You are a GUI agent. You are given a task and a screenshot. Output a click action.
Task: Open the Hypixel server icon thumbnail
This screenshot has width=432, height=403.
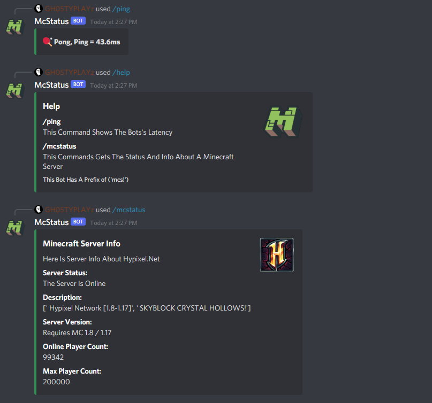(x=277, y=255)
